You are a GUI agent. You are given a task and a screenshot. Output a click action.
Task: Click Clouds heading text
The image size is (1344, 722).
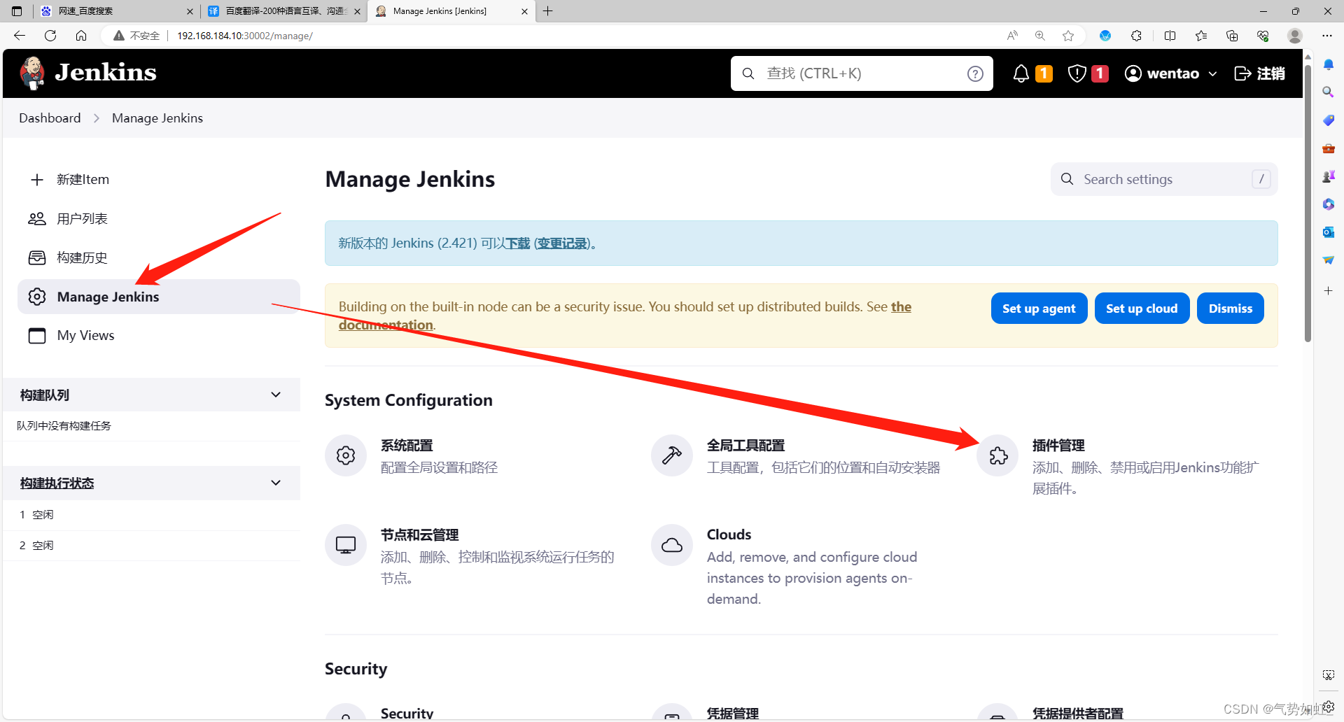[x=729, y=535]
